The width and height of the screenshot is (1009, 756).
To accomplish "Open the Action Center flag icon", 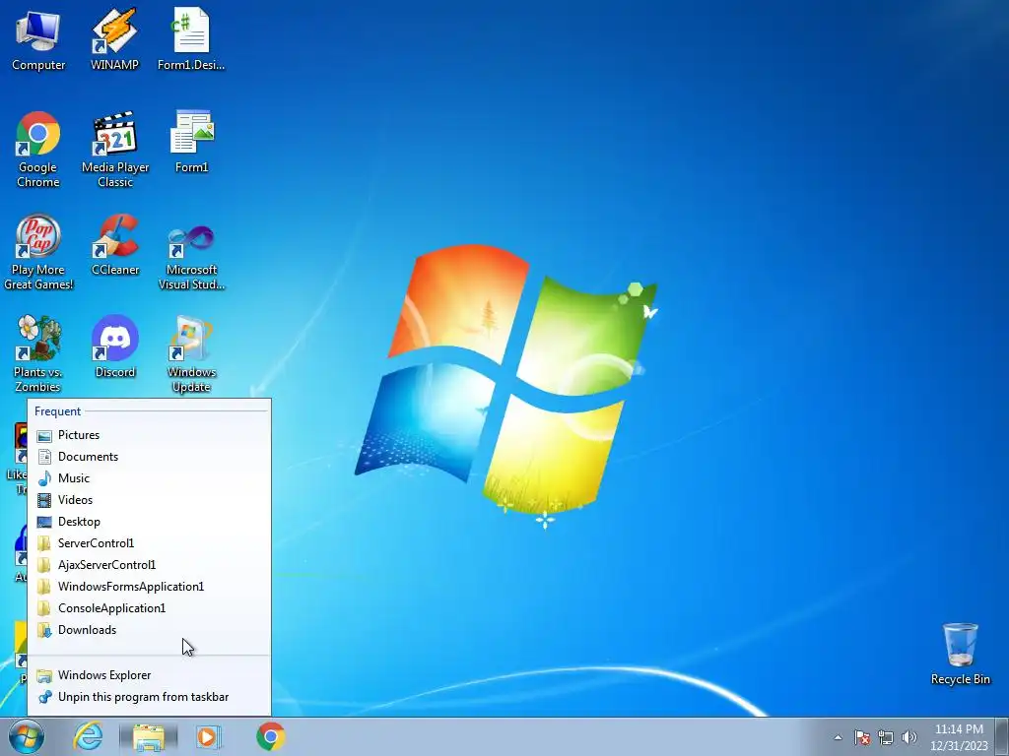I will 862,737.
